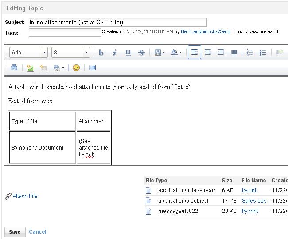Apply strikethrough to text
288x239 pixels.
point(141,53)
